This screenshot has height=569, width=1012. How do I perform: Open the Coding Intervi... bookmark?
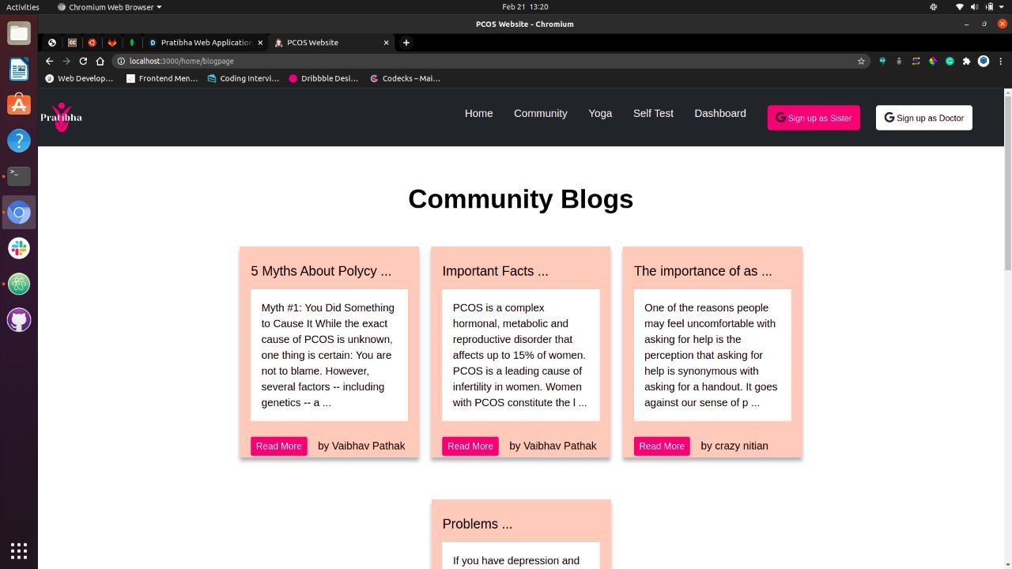[x=244, y=78]
